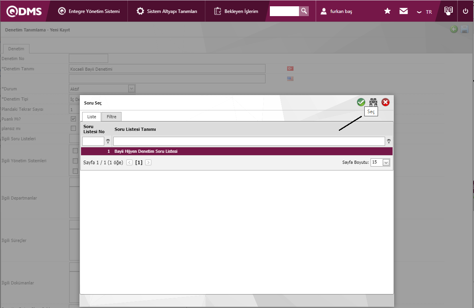Open Entegre Yönetim Sistemi menu
This screenshot has width=474, height=308.
[x=89, y=11]
